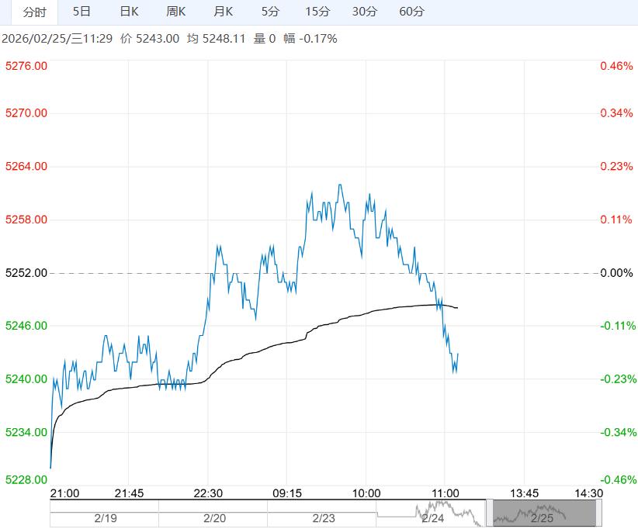Click the 11:00 time axis label
The width and height of the screenshot is (638, 529).
click(445, 493)
